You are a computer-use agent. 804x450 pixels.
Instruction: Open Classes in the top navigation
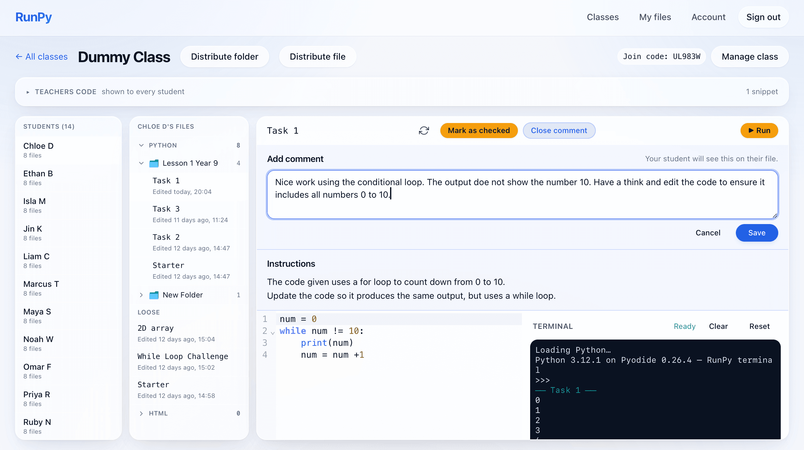603,17
